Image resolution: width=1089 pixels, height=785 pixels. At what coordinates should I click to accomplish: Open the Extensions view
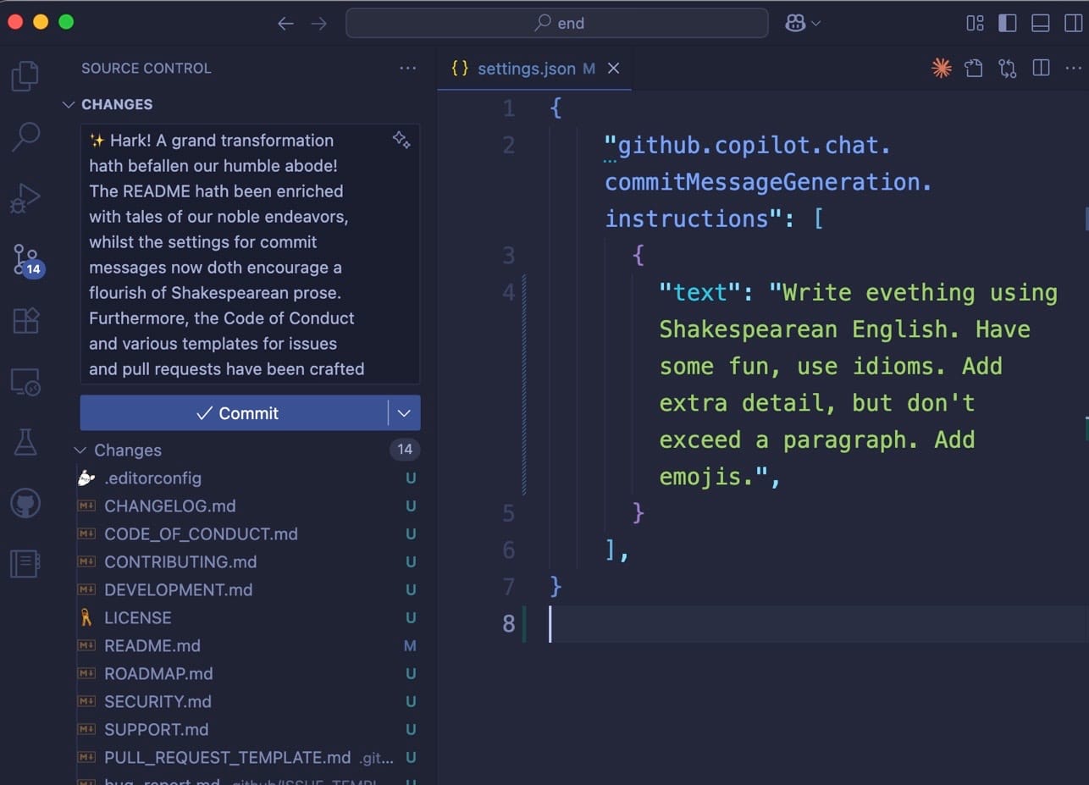point(25,321)
